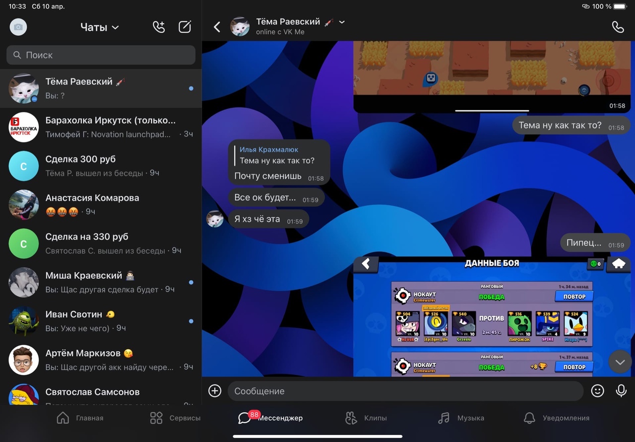The image size is (635, 442).
Task: Open the Музыка tab
Action: click(x=461, y=418)
